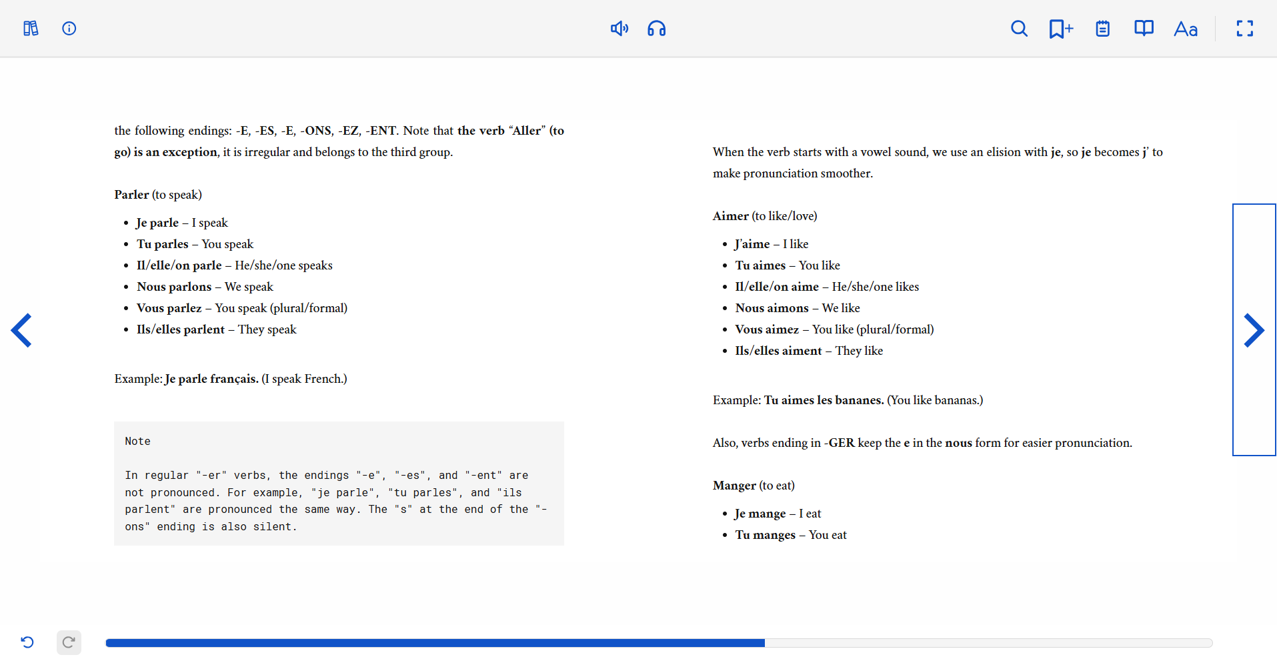Enter fullscreen reading mode
Image resolution: width=1277 pixels, height=657 pixels.
coord(1245,29)
